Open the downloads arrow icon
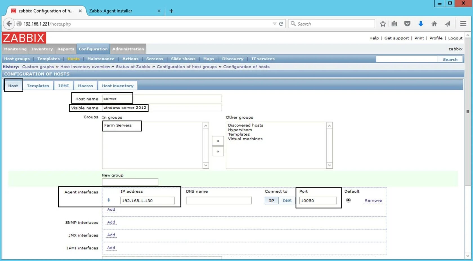 point(421,24)
